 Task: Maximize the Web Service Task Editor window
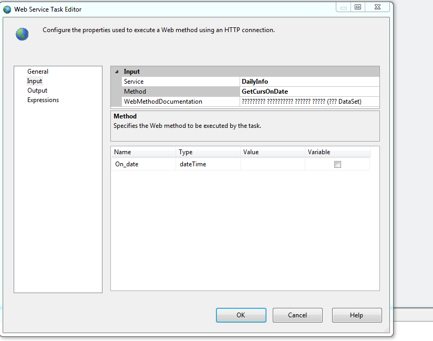(358, 7)
